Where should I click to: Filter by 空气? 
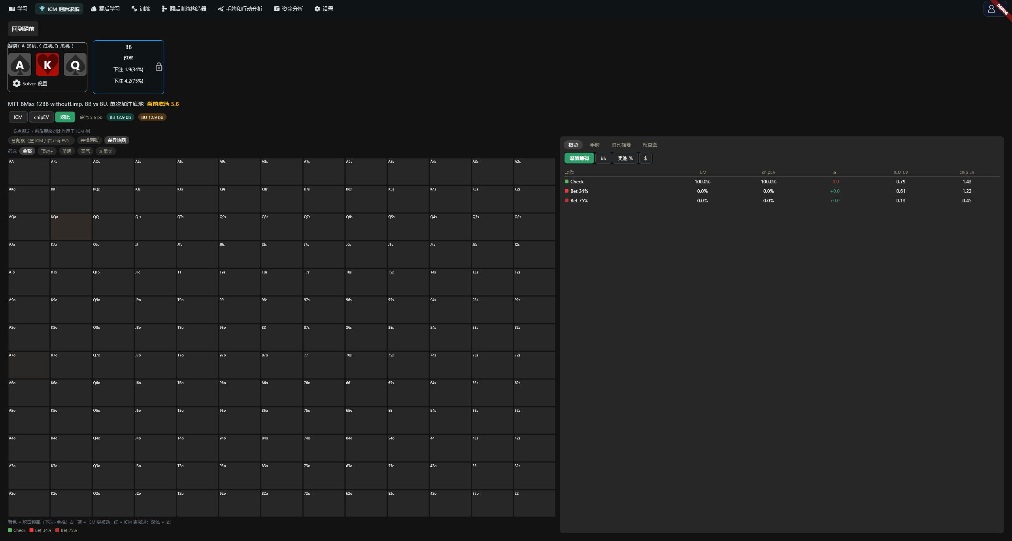coord(85,151)
